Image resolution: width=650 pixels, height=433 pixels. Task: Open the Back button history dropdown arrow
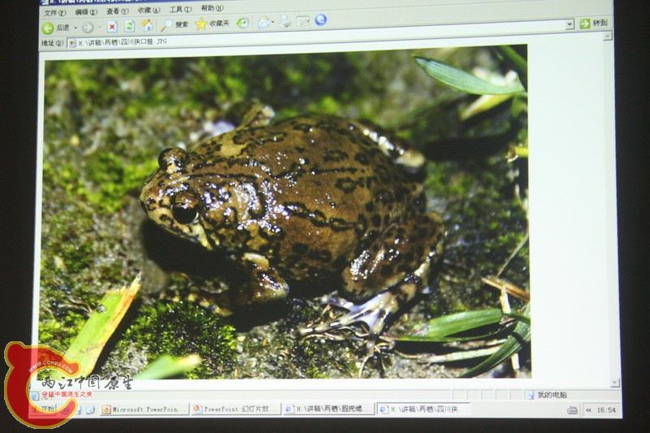click(x=76, y=28)
